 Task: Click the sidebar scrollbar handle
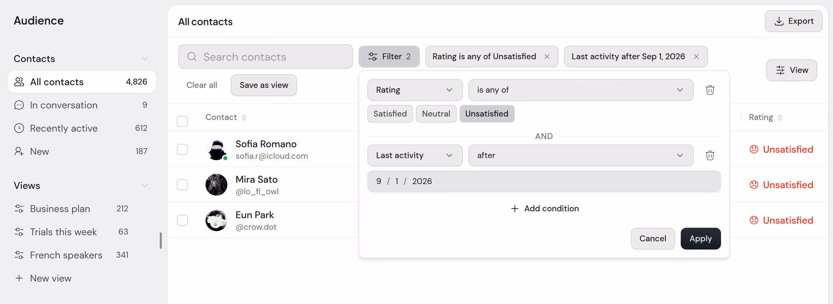(x=161, y=241)
